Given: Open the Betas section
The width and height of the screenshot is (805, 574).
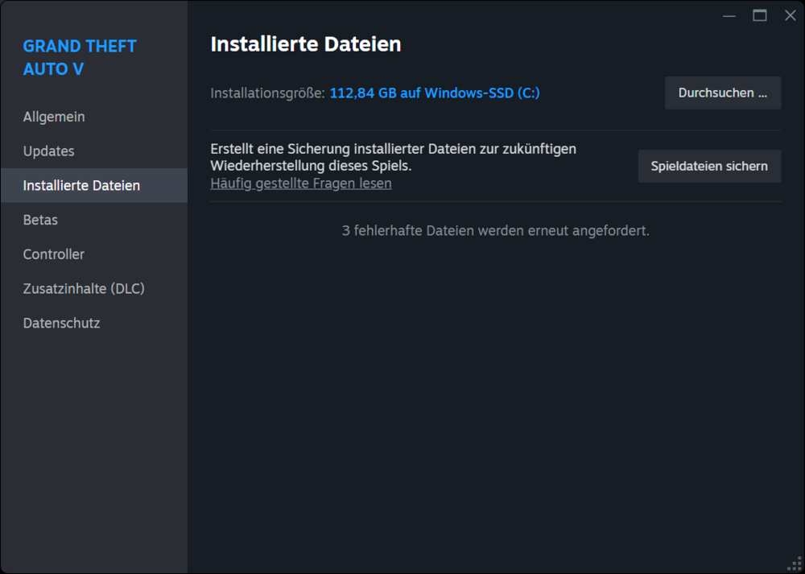Looking at the screenshot, I should click(x=40, y=219).
